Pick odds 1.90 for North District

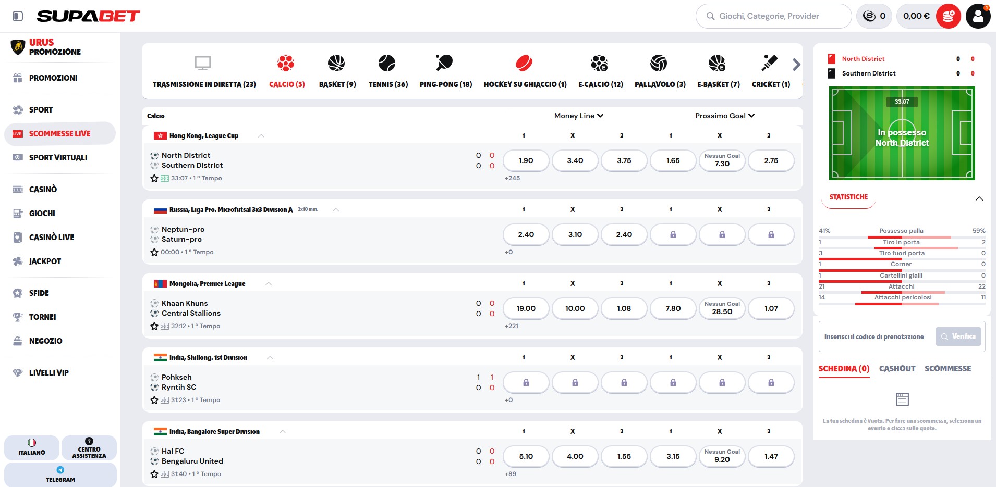(x=526, y=160)
